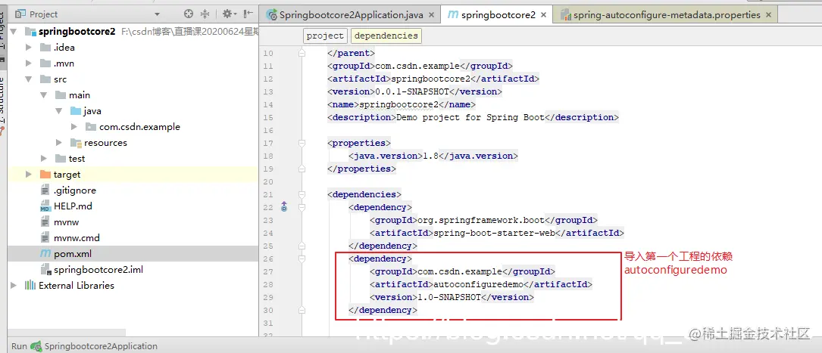Click the blue java source folder icon
The height and width of the screenshot is (353, 822).
pyautogui.click(x=76, y=111)
